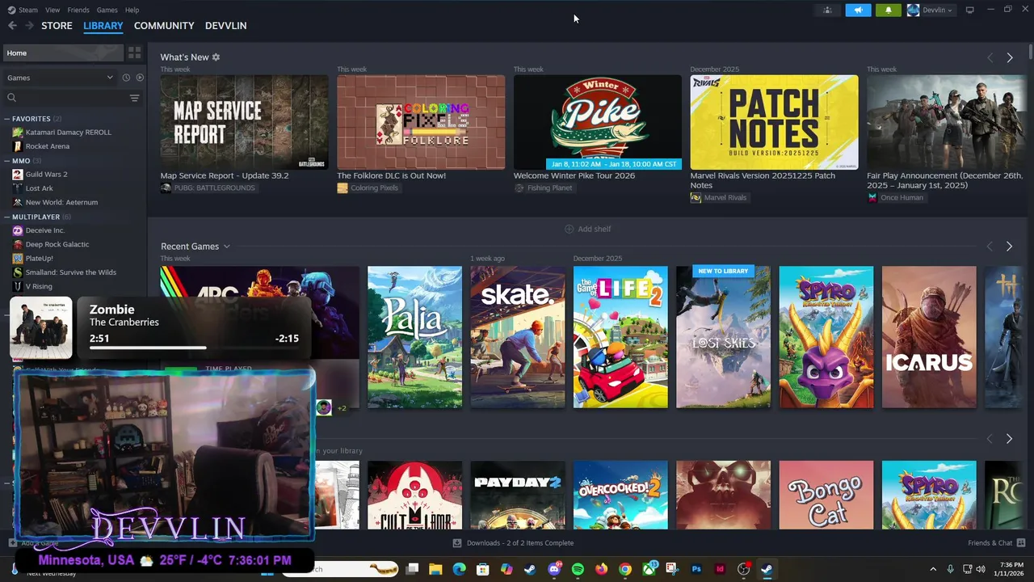1034x582 pixels.
Task: Toggle sort by recent activity clock
Action: (x=126, y=78)
